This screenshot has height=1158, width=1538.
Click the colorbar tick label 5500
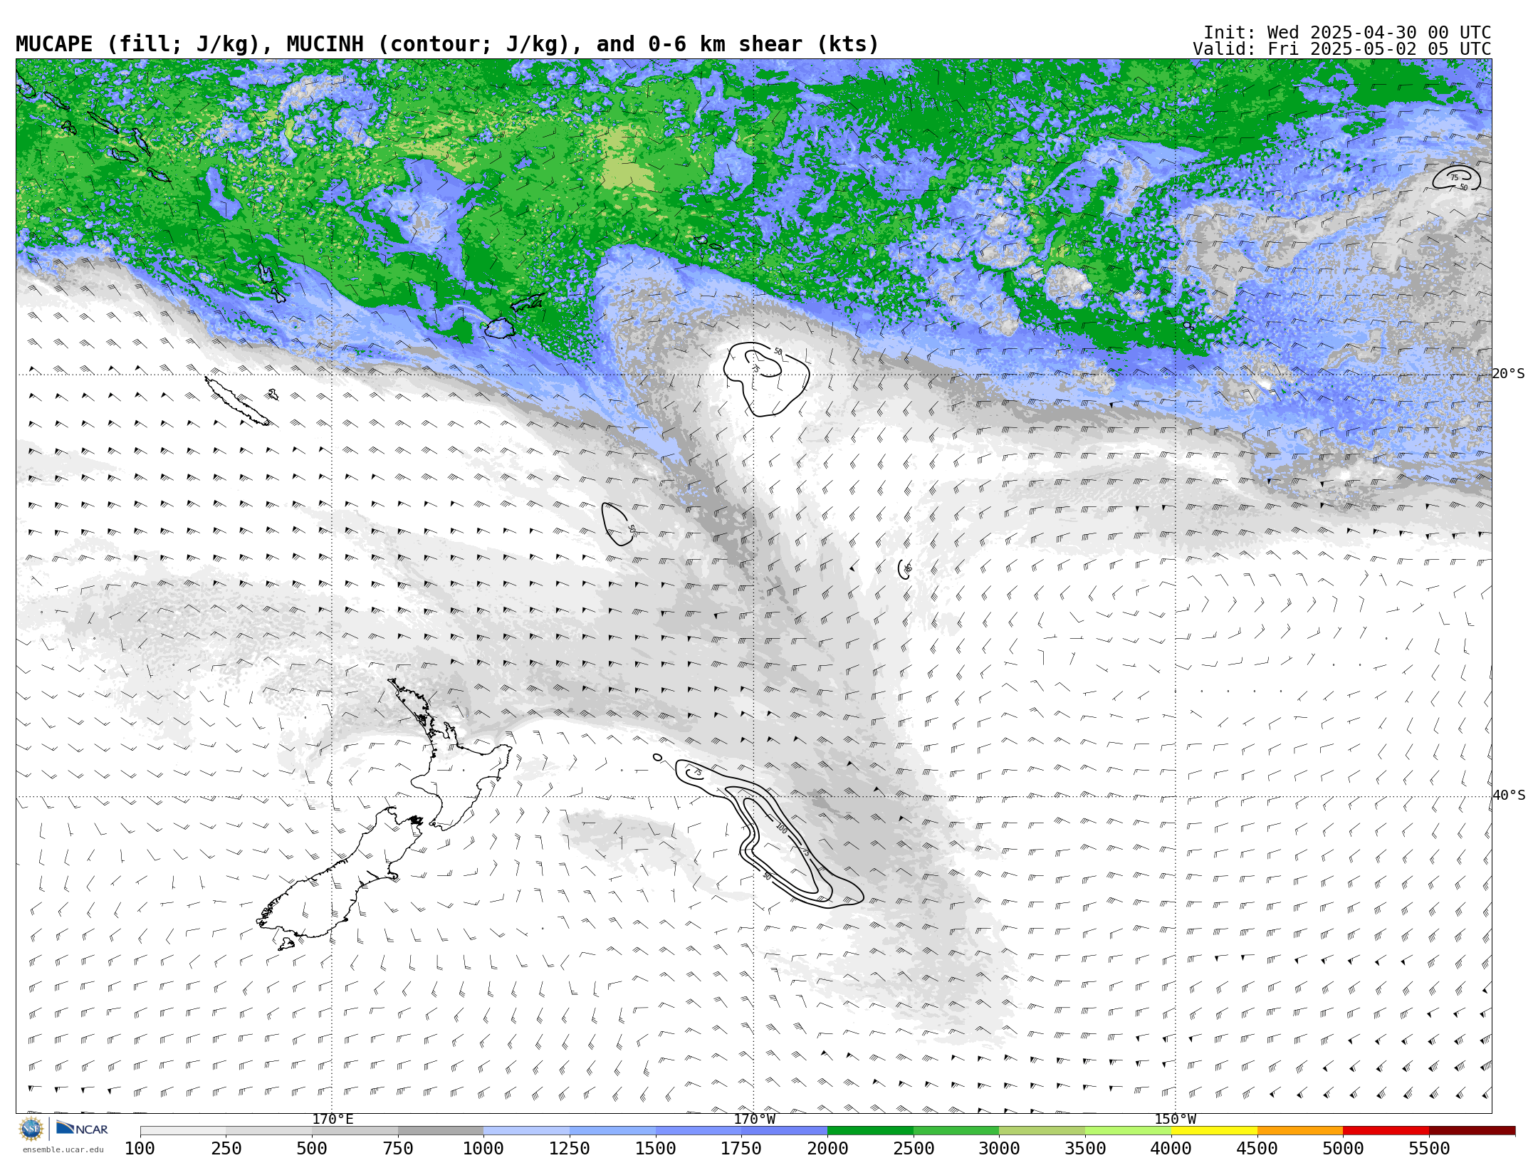1429,1149
